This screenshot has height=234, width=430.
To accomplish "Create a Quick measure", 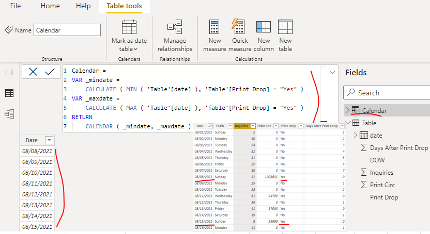I will (240, 36).
